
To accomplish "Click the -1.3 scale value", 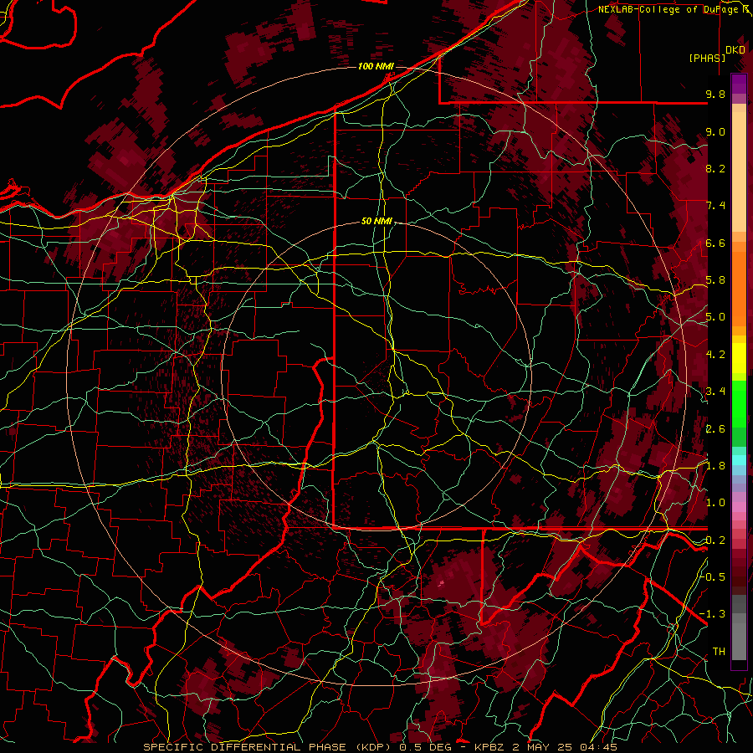I will point(712,614).
